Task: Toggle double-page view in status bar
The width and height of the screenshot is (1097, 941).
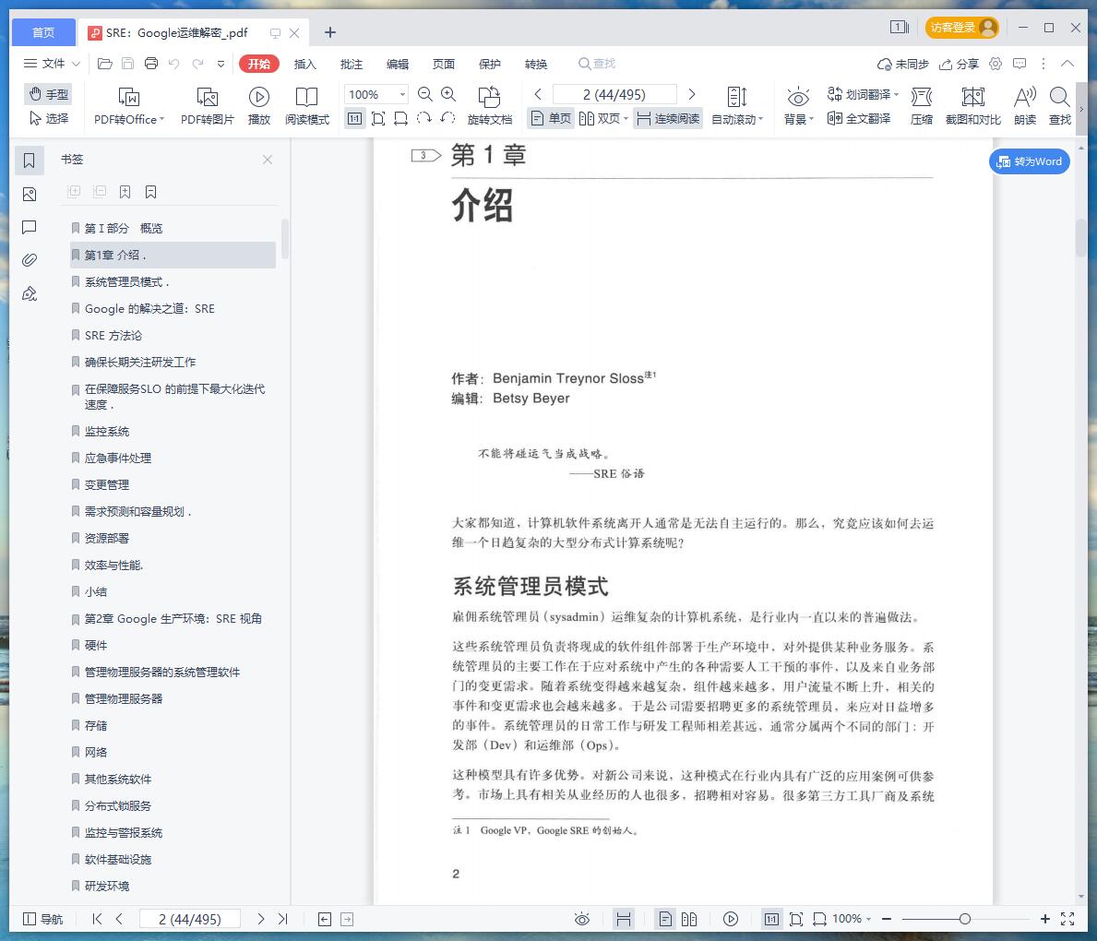Action: (x=689, y=919)
